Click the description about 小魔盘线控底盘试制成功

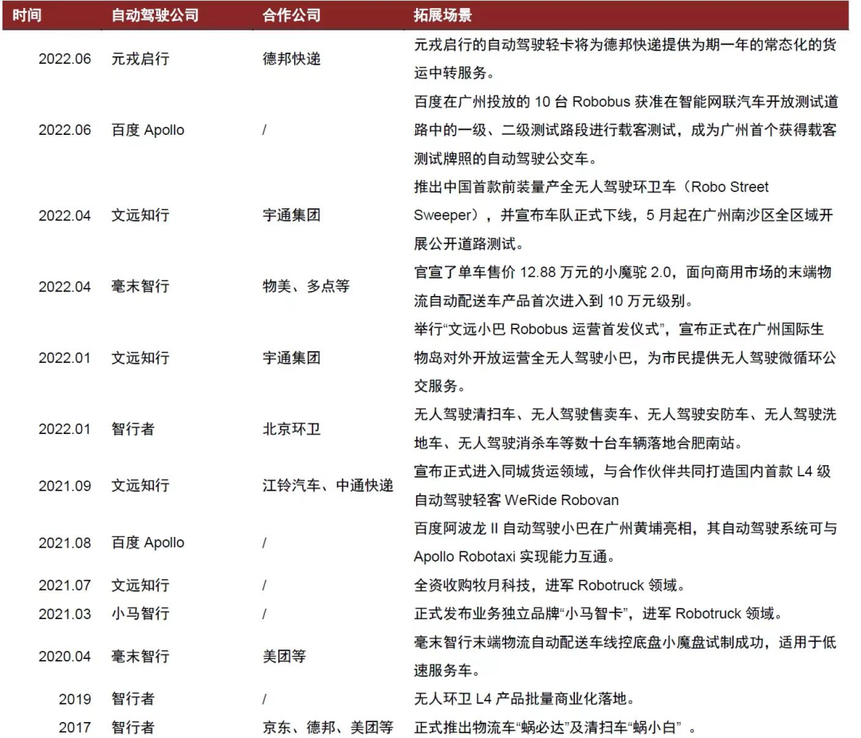click(625, 656)
